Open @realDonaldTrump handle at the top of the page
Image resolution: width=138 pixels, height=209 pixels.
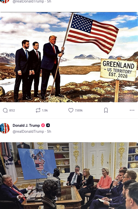click(x=28, y=1)
